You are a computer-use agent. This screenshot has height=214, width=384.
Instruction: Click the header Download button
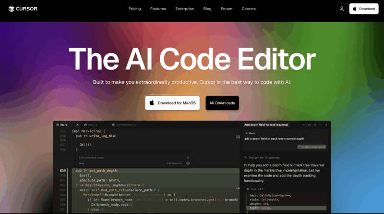[x=364, y=9]
